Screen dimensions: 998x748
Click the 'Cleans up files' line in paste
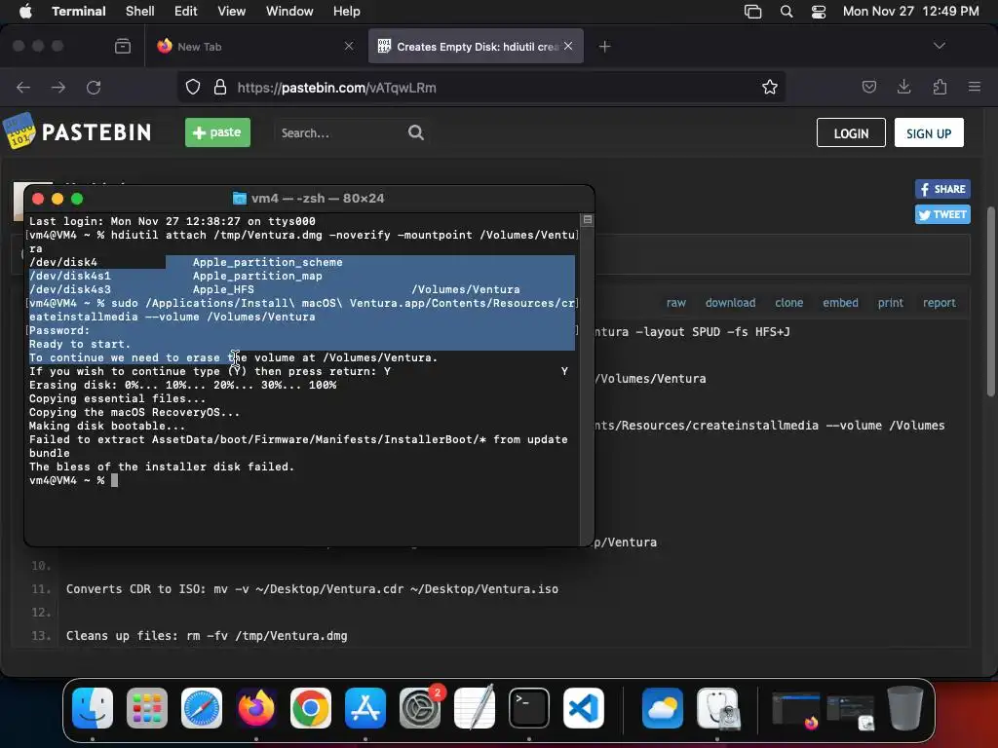tap(207, 635)
